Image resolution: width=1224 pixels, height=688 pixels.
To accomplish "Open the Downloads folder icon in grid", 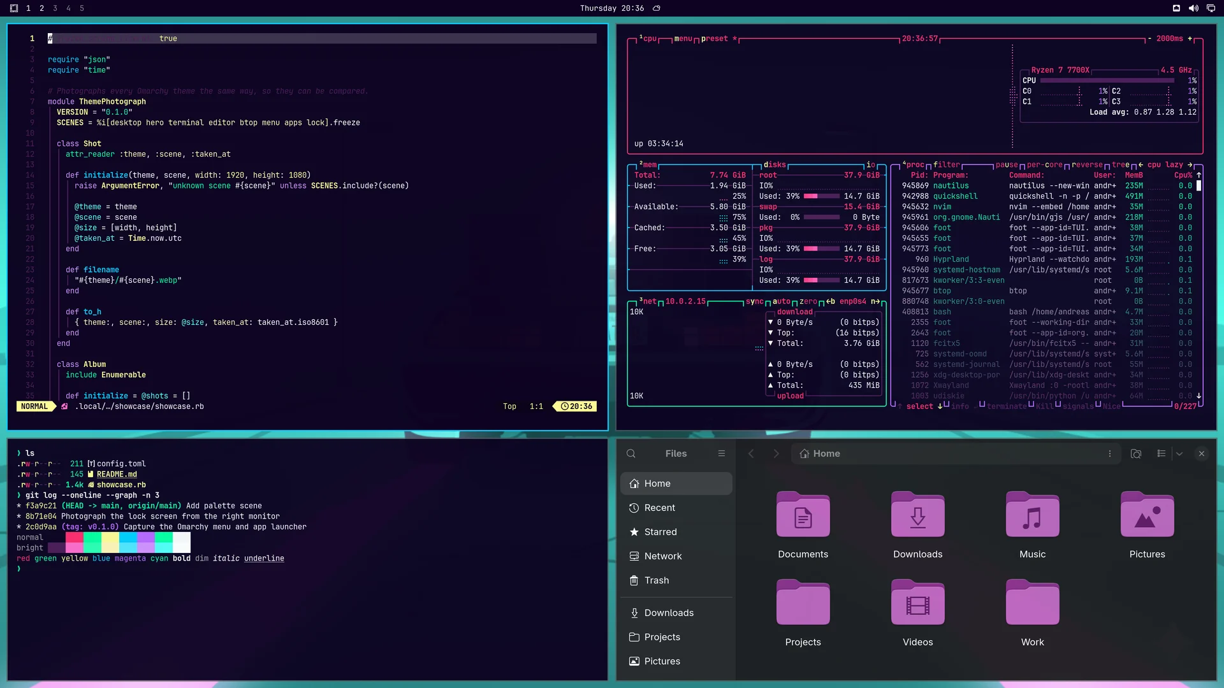I will 918,514.
